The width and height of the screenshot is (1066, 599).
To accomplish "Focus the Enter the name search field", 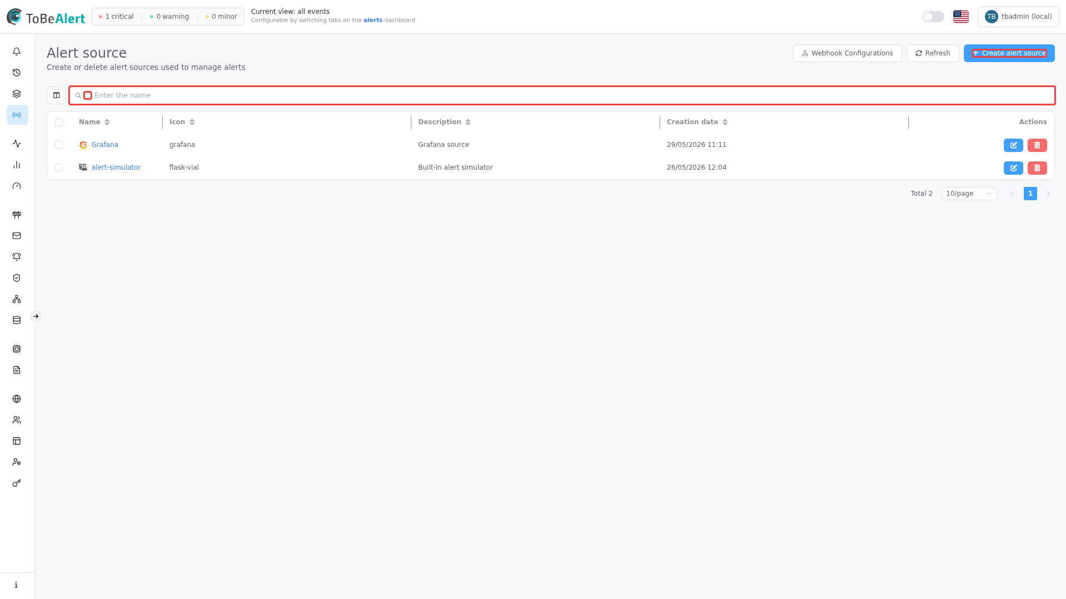I will pos(562,95).
